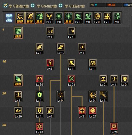Select the cross shield skill at Lv 1

pyautogui.click(x=40, y=112)
